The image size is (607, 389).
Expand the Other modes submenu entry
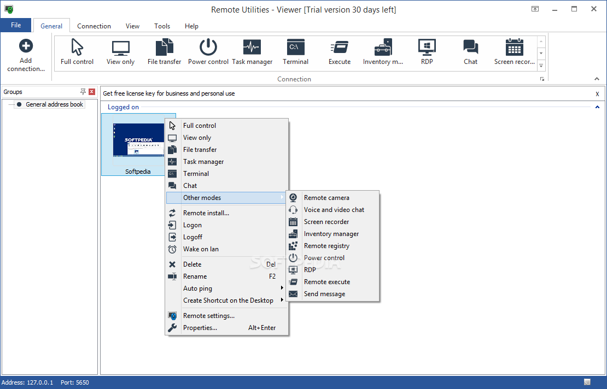227,198
